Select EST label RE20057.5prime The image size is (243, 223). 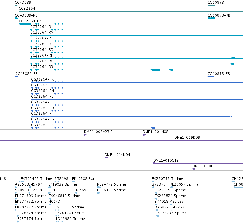pos(184,184)
